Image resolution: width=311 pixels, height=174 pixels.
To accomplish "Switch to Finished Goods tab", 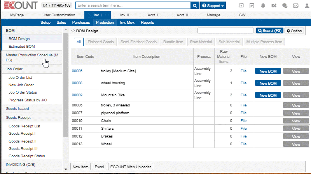I will click(x=101, y=42).
